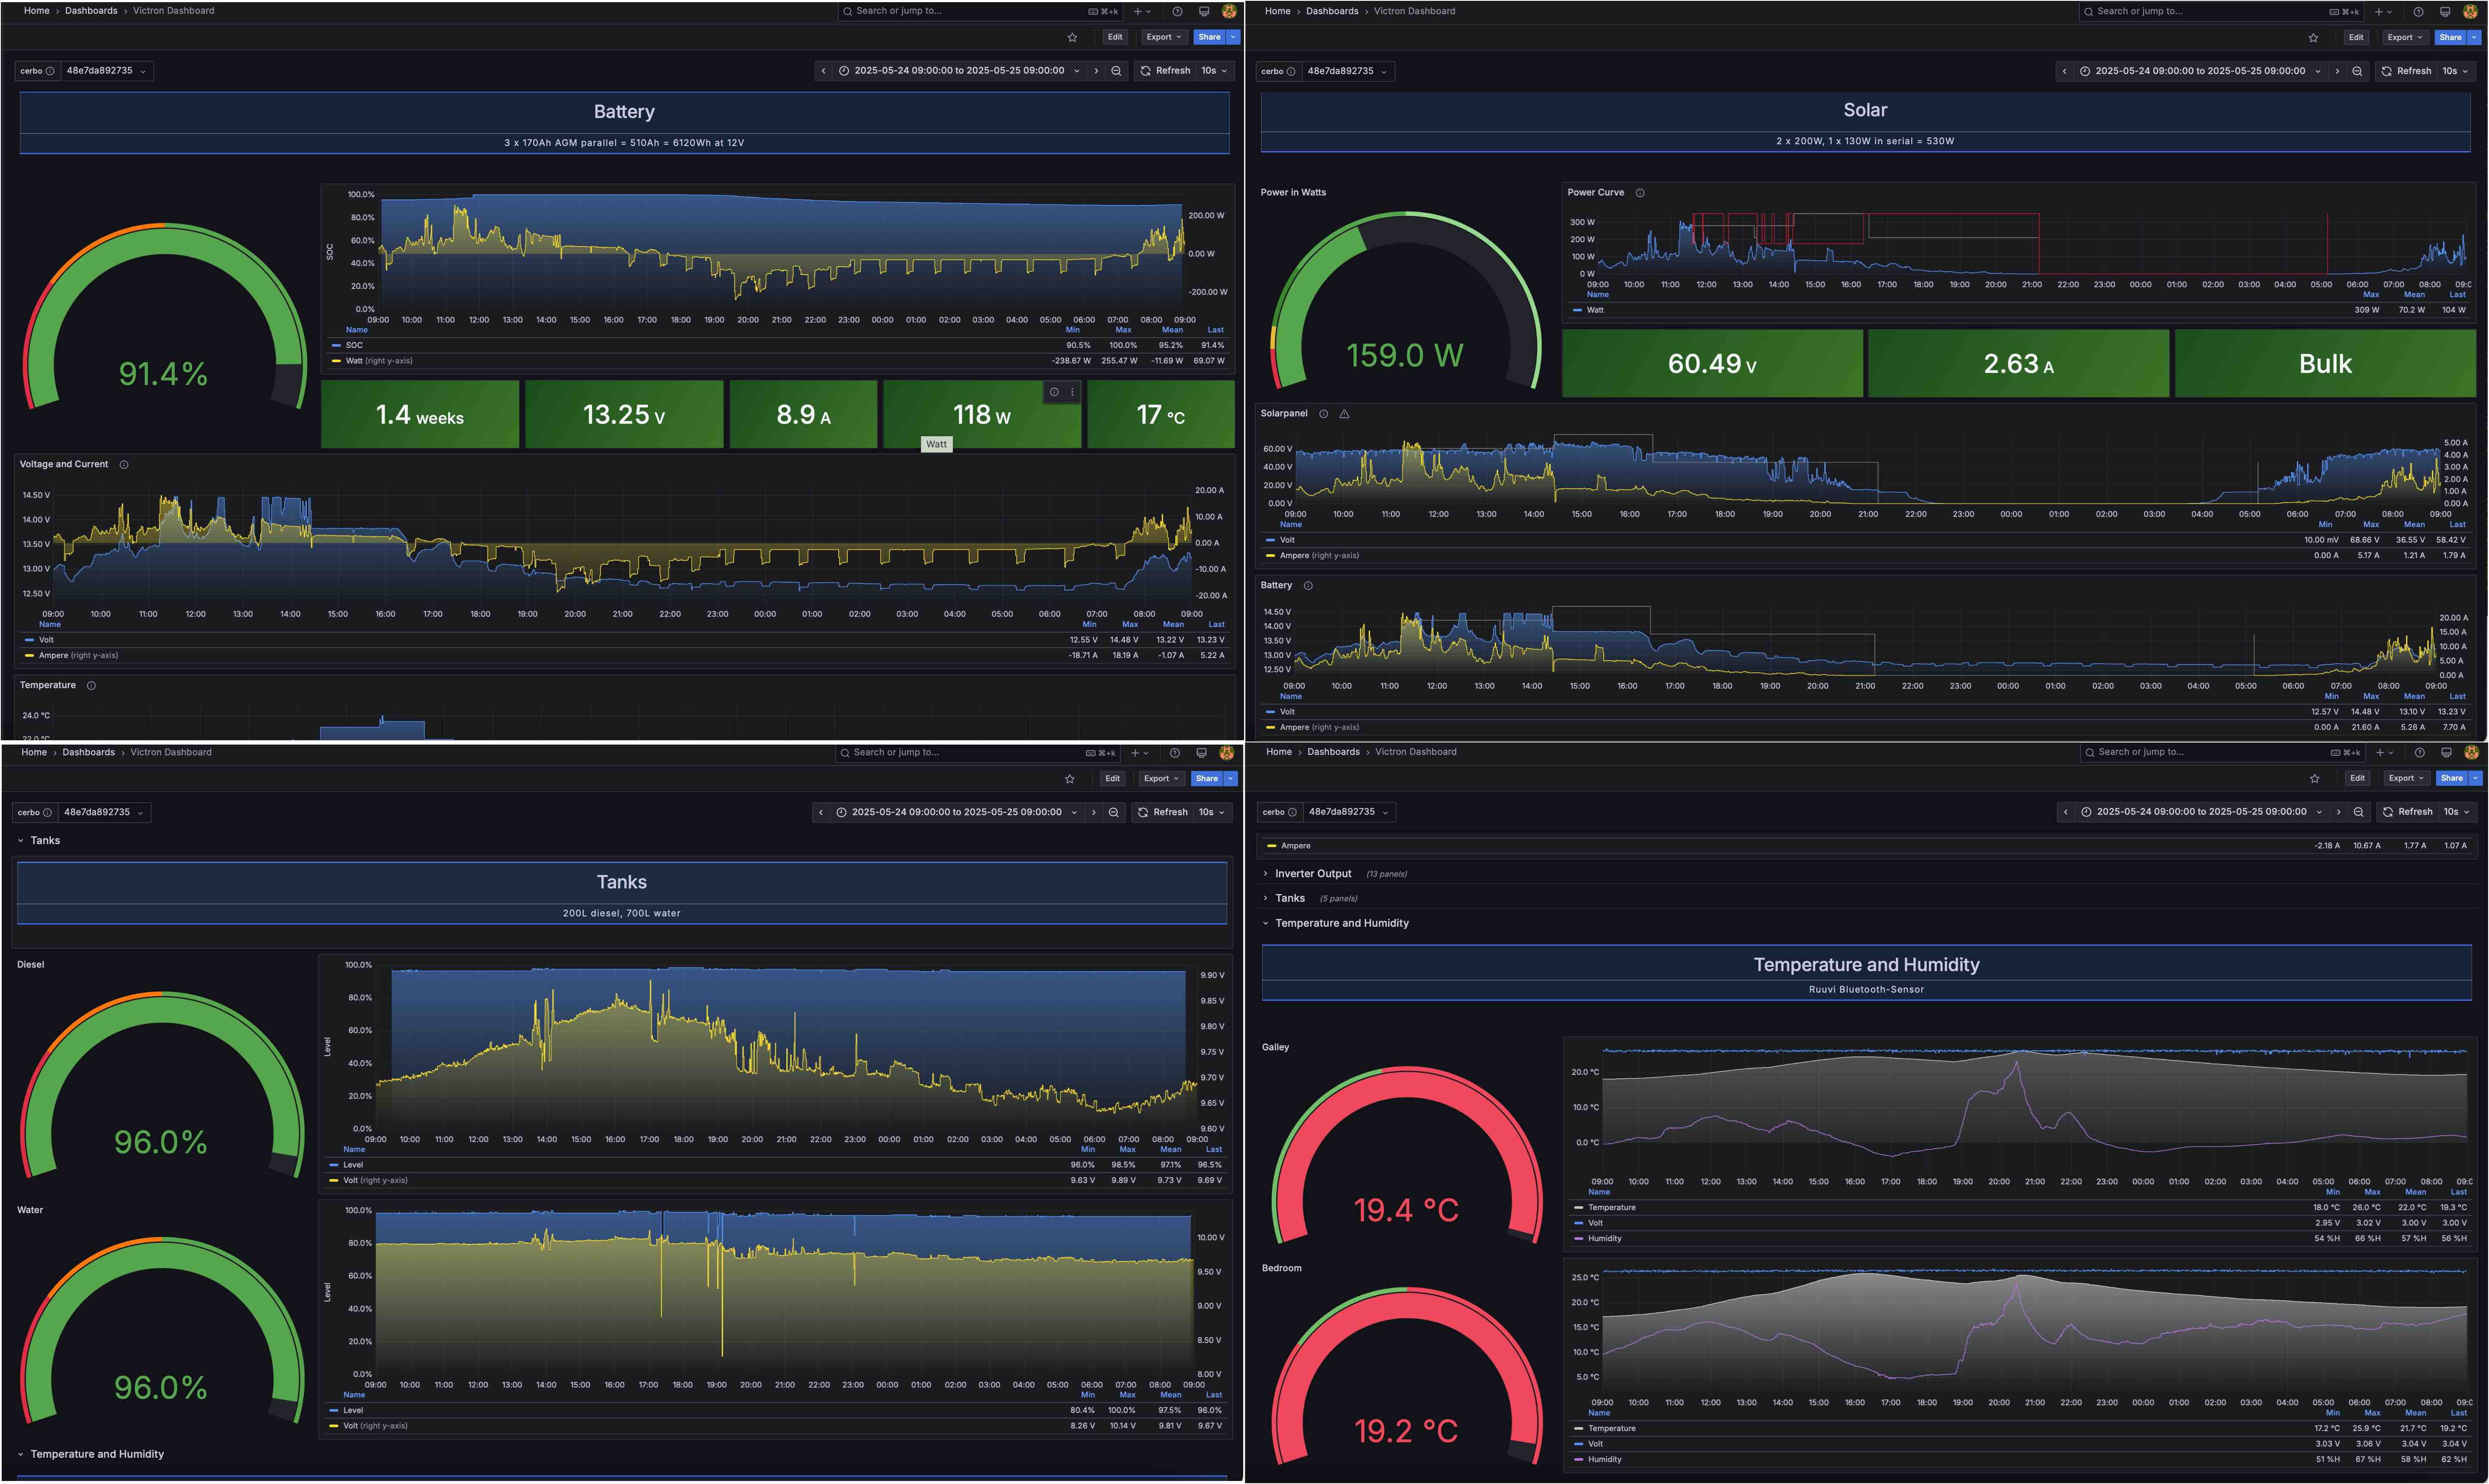This screenshot has width=2489, height=1484.
Task: Click the Power Curve panel info icon
Action: [1640, 193]
